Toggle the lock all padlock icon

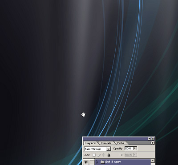pyautogui.click(x=109, y=155)
